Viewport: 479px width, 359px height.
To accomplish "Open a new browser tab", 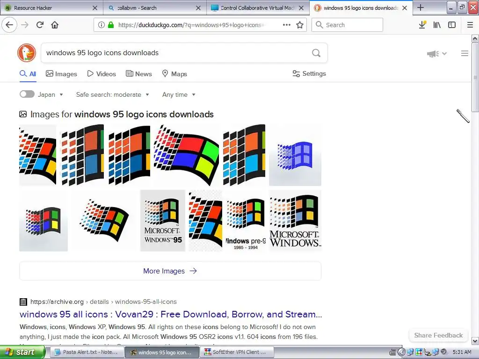I will (421, 7).
